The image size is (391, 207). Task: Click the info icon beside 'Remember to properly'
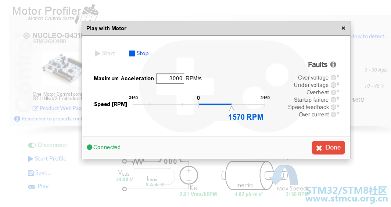[17, 119]
